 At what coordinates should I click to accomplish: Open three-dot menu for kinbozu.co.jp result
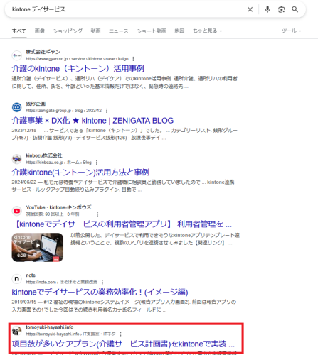[97, 163]
